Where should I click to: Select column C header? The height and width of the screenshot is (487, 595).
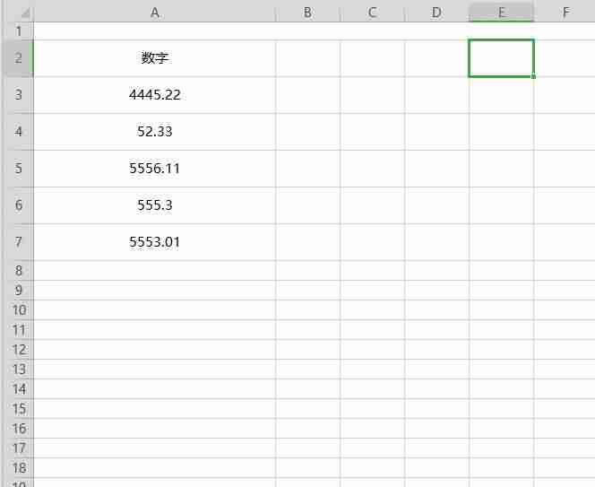tap(373, 13)
